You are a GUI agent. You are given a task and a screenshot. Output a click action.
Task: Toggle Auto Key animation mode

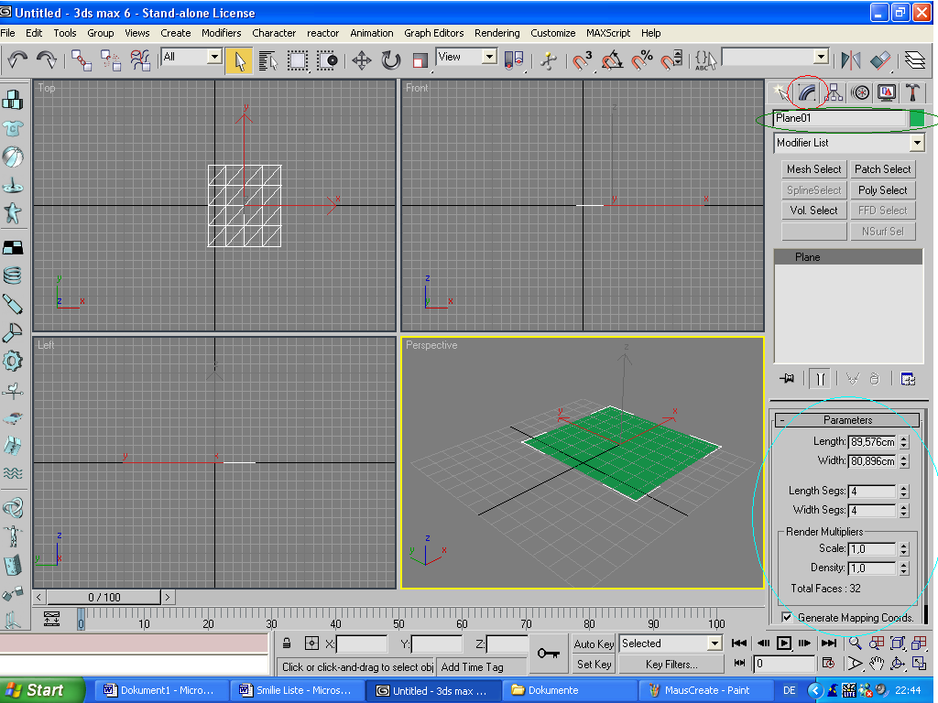pyautogui.click(x=594, y=644)
